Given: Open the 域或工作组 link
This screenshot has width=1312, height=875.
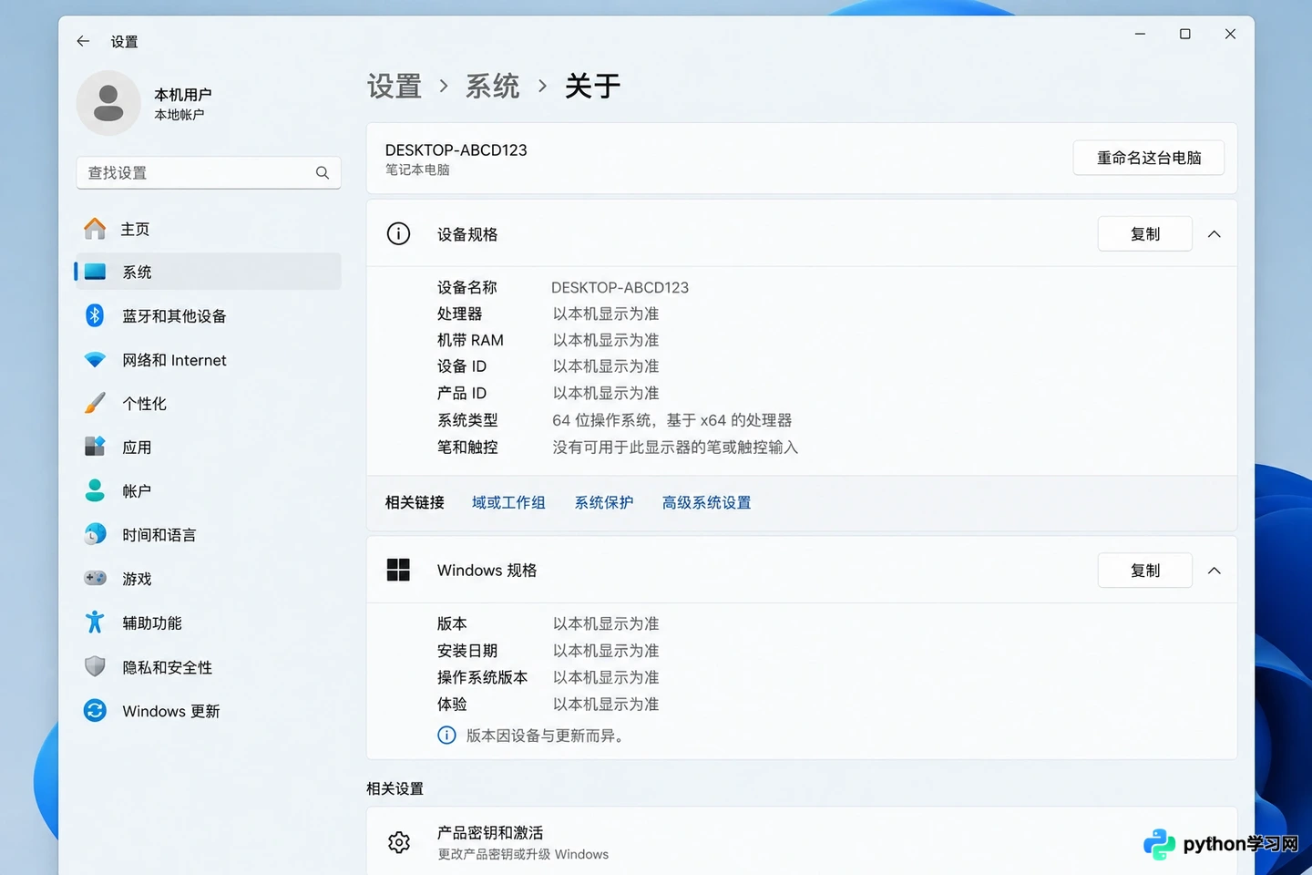Looking at the screenshot, I should tap(508, 502).
